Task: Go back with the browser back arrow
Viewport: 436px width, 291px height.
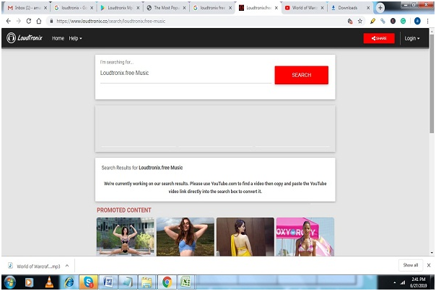Action: pyautogui.click(x=9, y=21)
